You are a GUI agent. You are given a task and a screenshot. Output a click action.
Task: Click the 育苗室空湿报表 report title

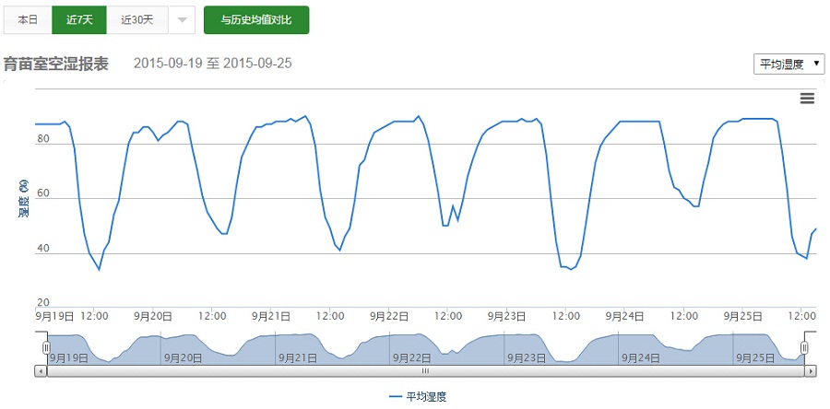pos(56,64)
